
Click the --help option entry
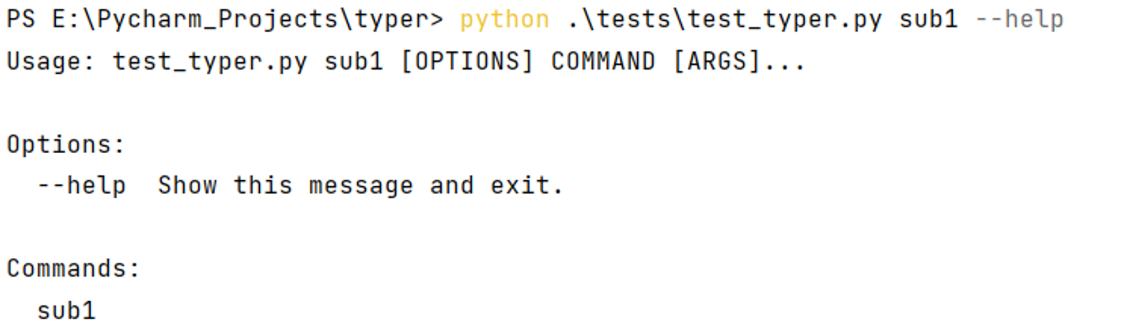(x=81, y=186)
